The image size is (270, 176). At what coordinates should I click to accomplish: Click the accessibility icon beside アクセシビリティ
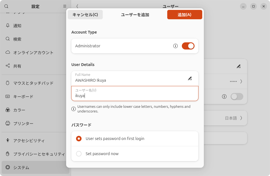tap(8, 140)
